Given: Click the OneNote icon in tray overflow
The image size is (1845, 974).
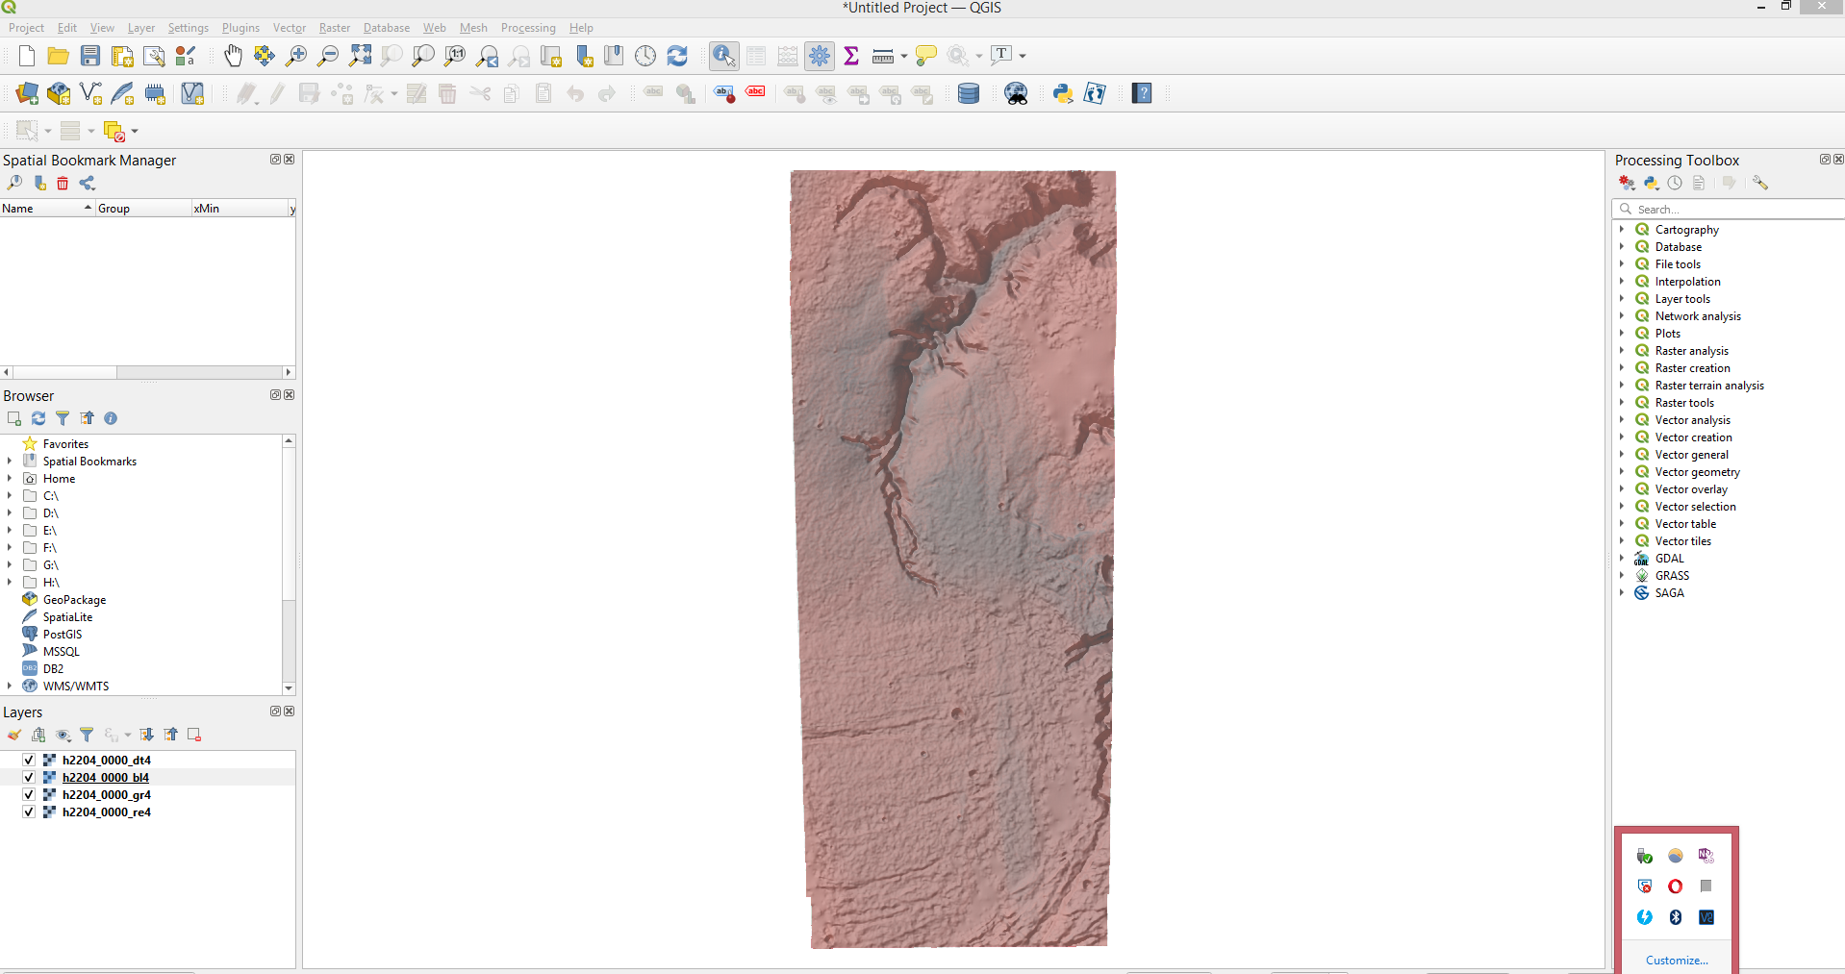Looking at the screenshot, I should pyautogui.click(x=1706, y=856).
